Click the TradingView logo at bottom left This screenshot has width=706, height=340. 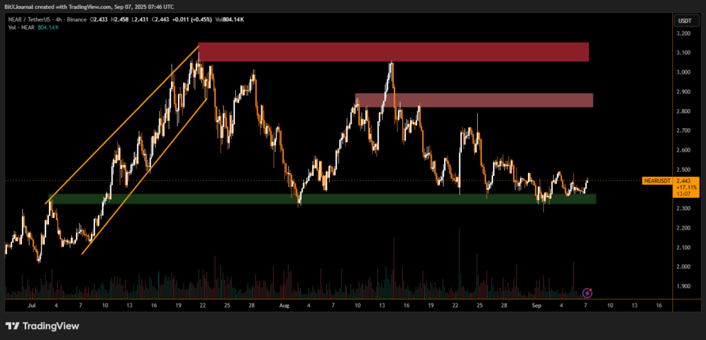pyautogui.click(x=41, y=326)
